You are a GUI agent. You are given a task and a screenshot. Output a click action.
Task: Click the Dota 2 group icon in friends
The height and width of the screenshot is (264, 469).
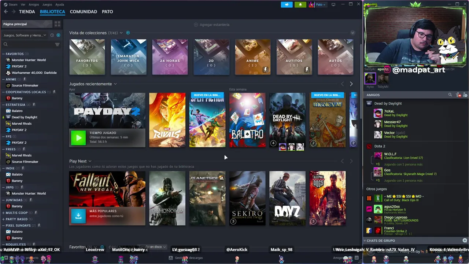click(x=369, y=146)
